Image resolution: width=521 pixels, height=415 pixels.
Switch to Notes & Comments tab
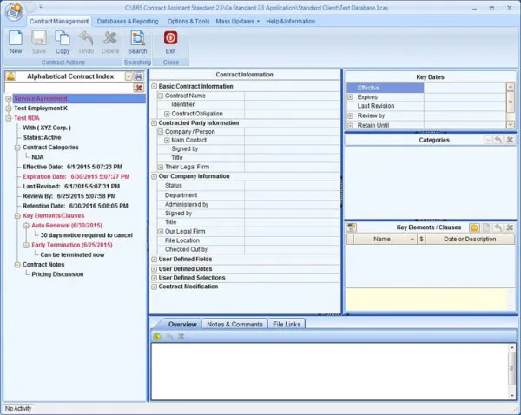click(234, 325)
